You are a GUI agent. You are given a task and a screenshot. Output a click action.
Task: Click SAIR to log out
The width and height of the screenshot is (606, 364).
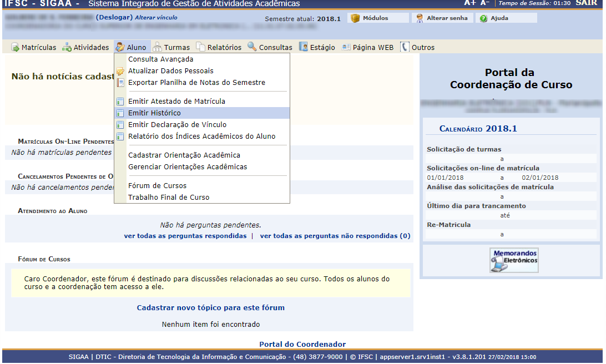(x=586, y=3)
